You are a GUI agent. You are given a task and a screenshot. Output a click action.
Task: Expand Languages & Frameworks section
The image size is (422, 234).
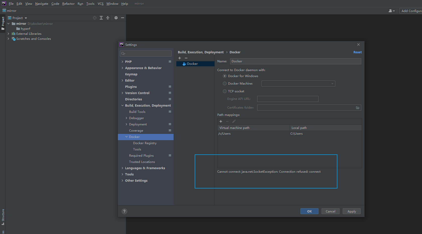click(122, 168)
